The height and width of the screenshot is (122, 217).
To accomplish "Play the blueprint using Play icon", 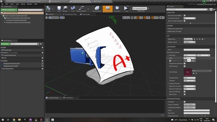I will (126, 8).
